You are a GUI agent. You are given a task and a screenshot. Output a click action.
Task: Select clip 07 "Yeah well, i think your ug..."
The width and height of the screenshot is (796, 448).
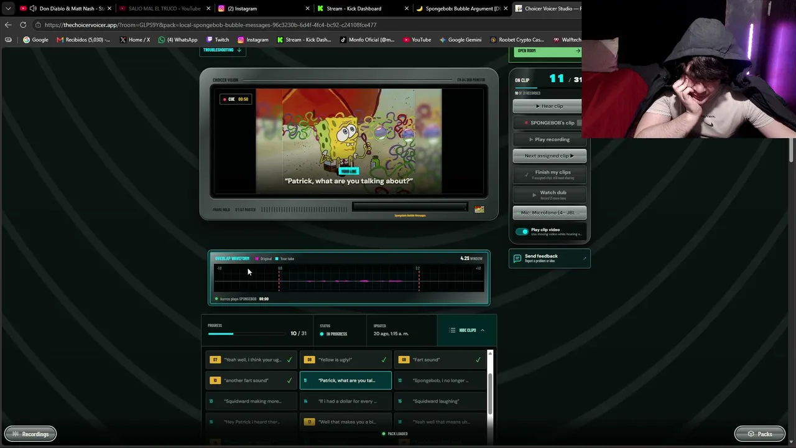tap(251, 360)
